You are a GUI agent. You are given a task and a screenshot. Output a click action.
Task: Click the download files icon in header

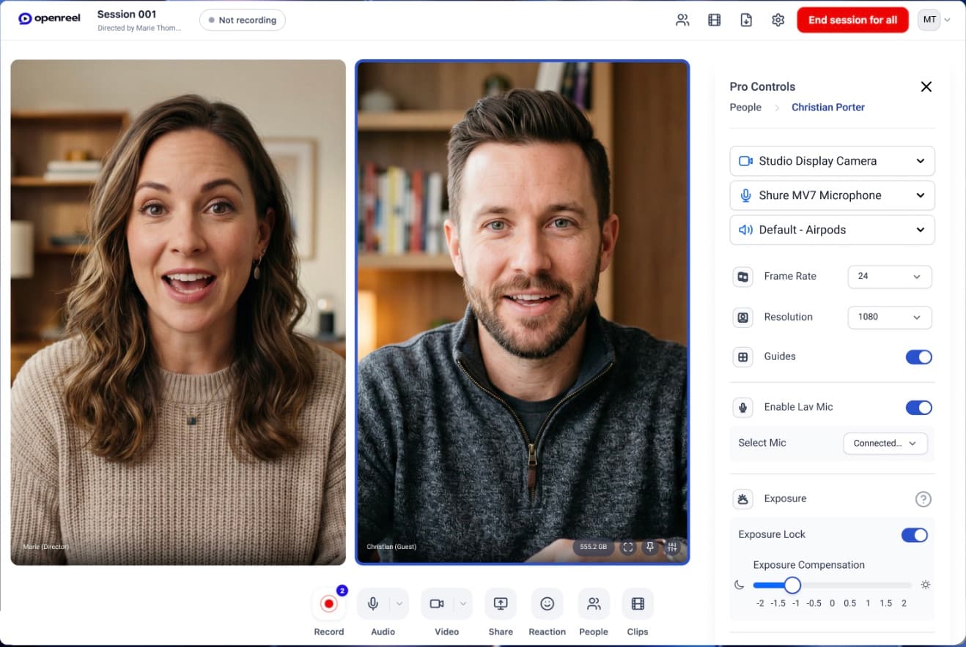pyautogui.click(x=746, y=20)
